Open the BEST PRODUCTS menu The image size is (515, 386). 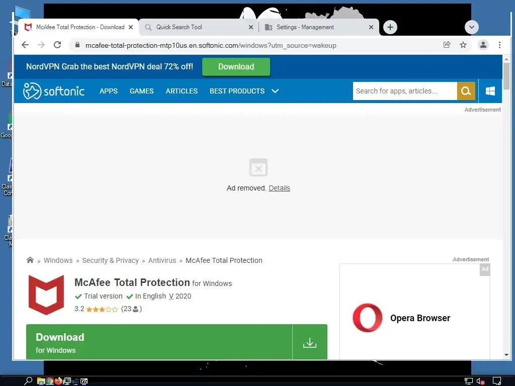237,91
